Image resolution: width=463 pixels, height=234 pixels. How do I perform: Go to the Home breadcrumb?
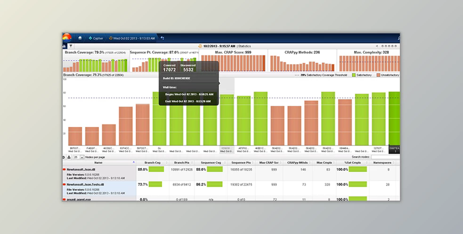(80, 38)
